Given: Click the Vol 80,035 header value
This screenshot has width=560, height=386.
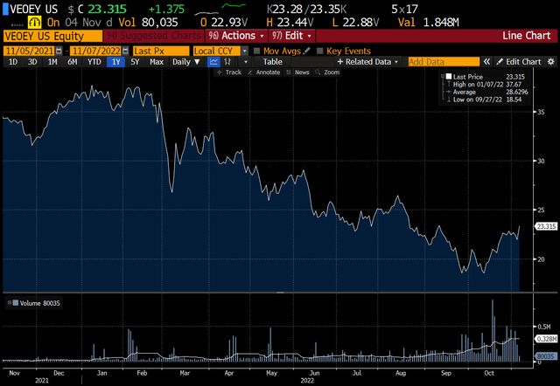Looking at the screenshot, I should [x=148, y=23].
